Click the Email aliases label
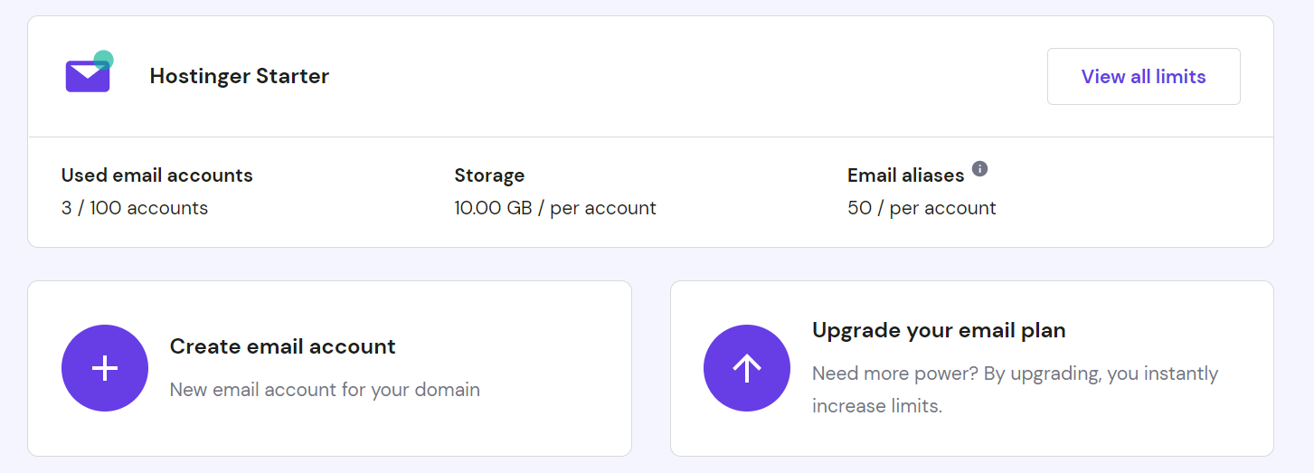1314x473 pixels. coord(905,175)
